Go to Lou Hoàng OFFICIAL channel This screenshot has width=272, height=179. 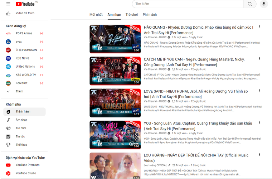click(155, 165)
